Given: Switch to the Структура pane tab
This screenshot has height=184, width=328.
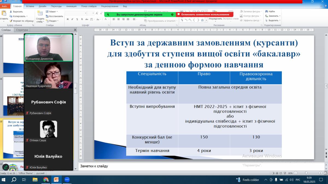Looking at the screenshot, I should pos(22,30).
